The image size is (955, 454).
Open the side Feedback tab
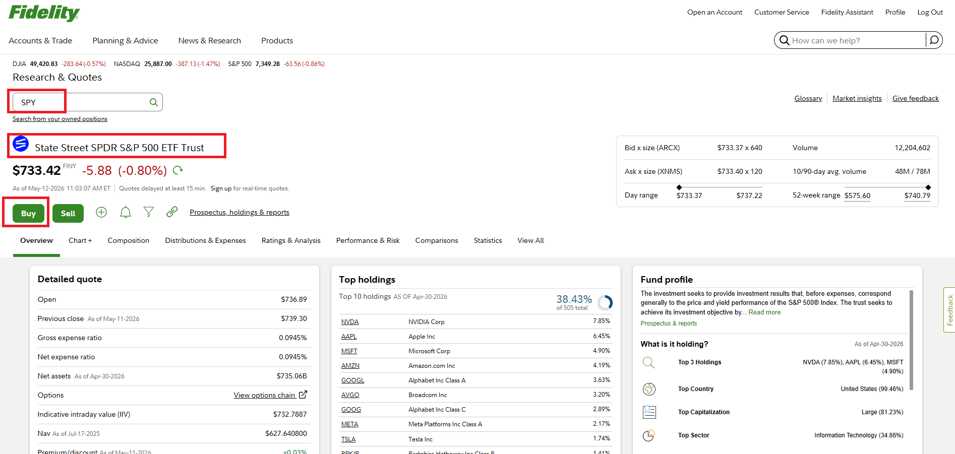949,310
